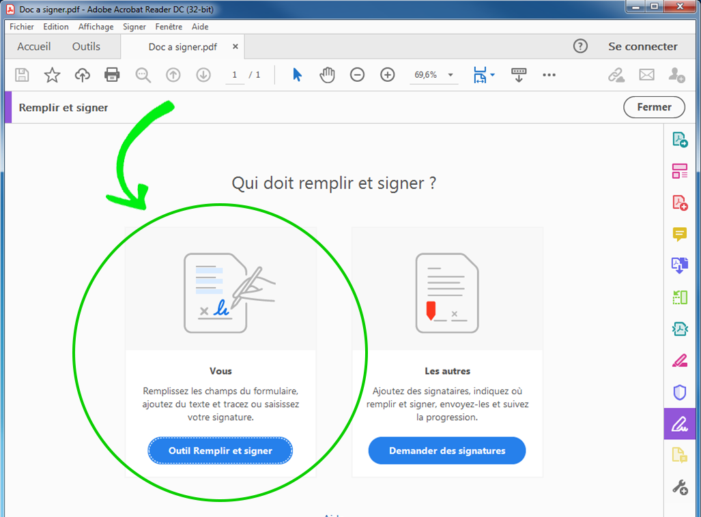Image resolution: width=701 pixels, height=517 pixels.
Task: Open the three-dots more tools menu
Action: click(549, 75)
